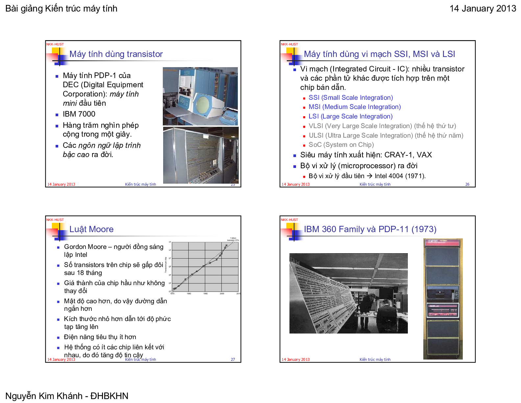Image resolution: width=521 pixels, height=403 pixels.
Task: Click 'Hệ thống có ít các chip liên kết với nhau'
Action: tap(114, 351)
